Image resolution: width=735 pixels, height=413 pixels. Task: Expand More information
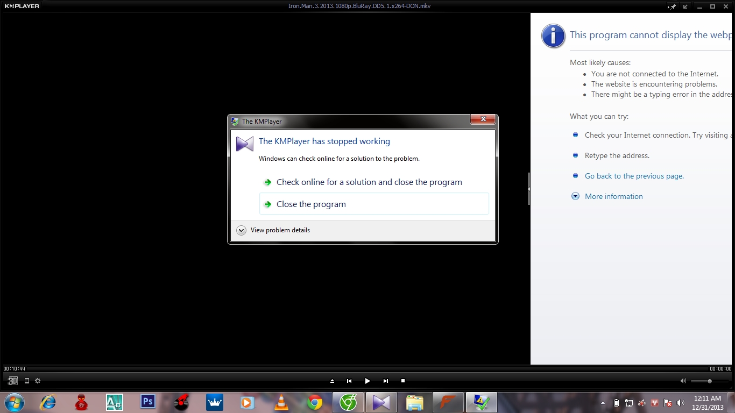(614, 196)
